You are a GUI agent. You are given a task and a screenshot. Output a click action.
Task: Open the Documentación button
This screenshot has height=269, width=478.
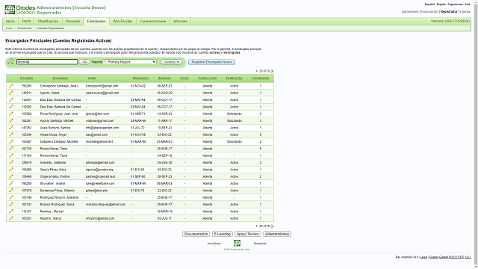(196, 234)
